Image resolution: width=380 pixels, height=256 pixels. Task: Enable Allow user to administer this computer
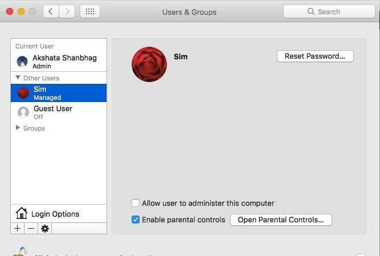coord(136,203)
